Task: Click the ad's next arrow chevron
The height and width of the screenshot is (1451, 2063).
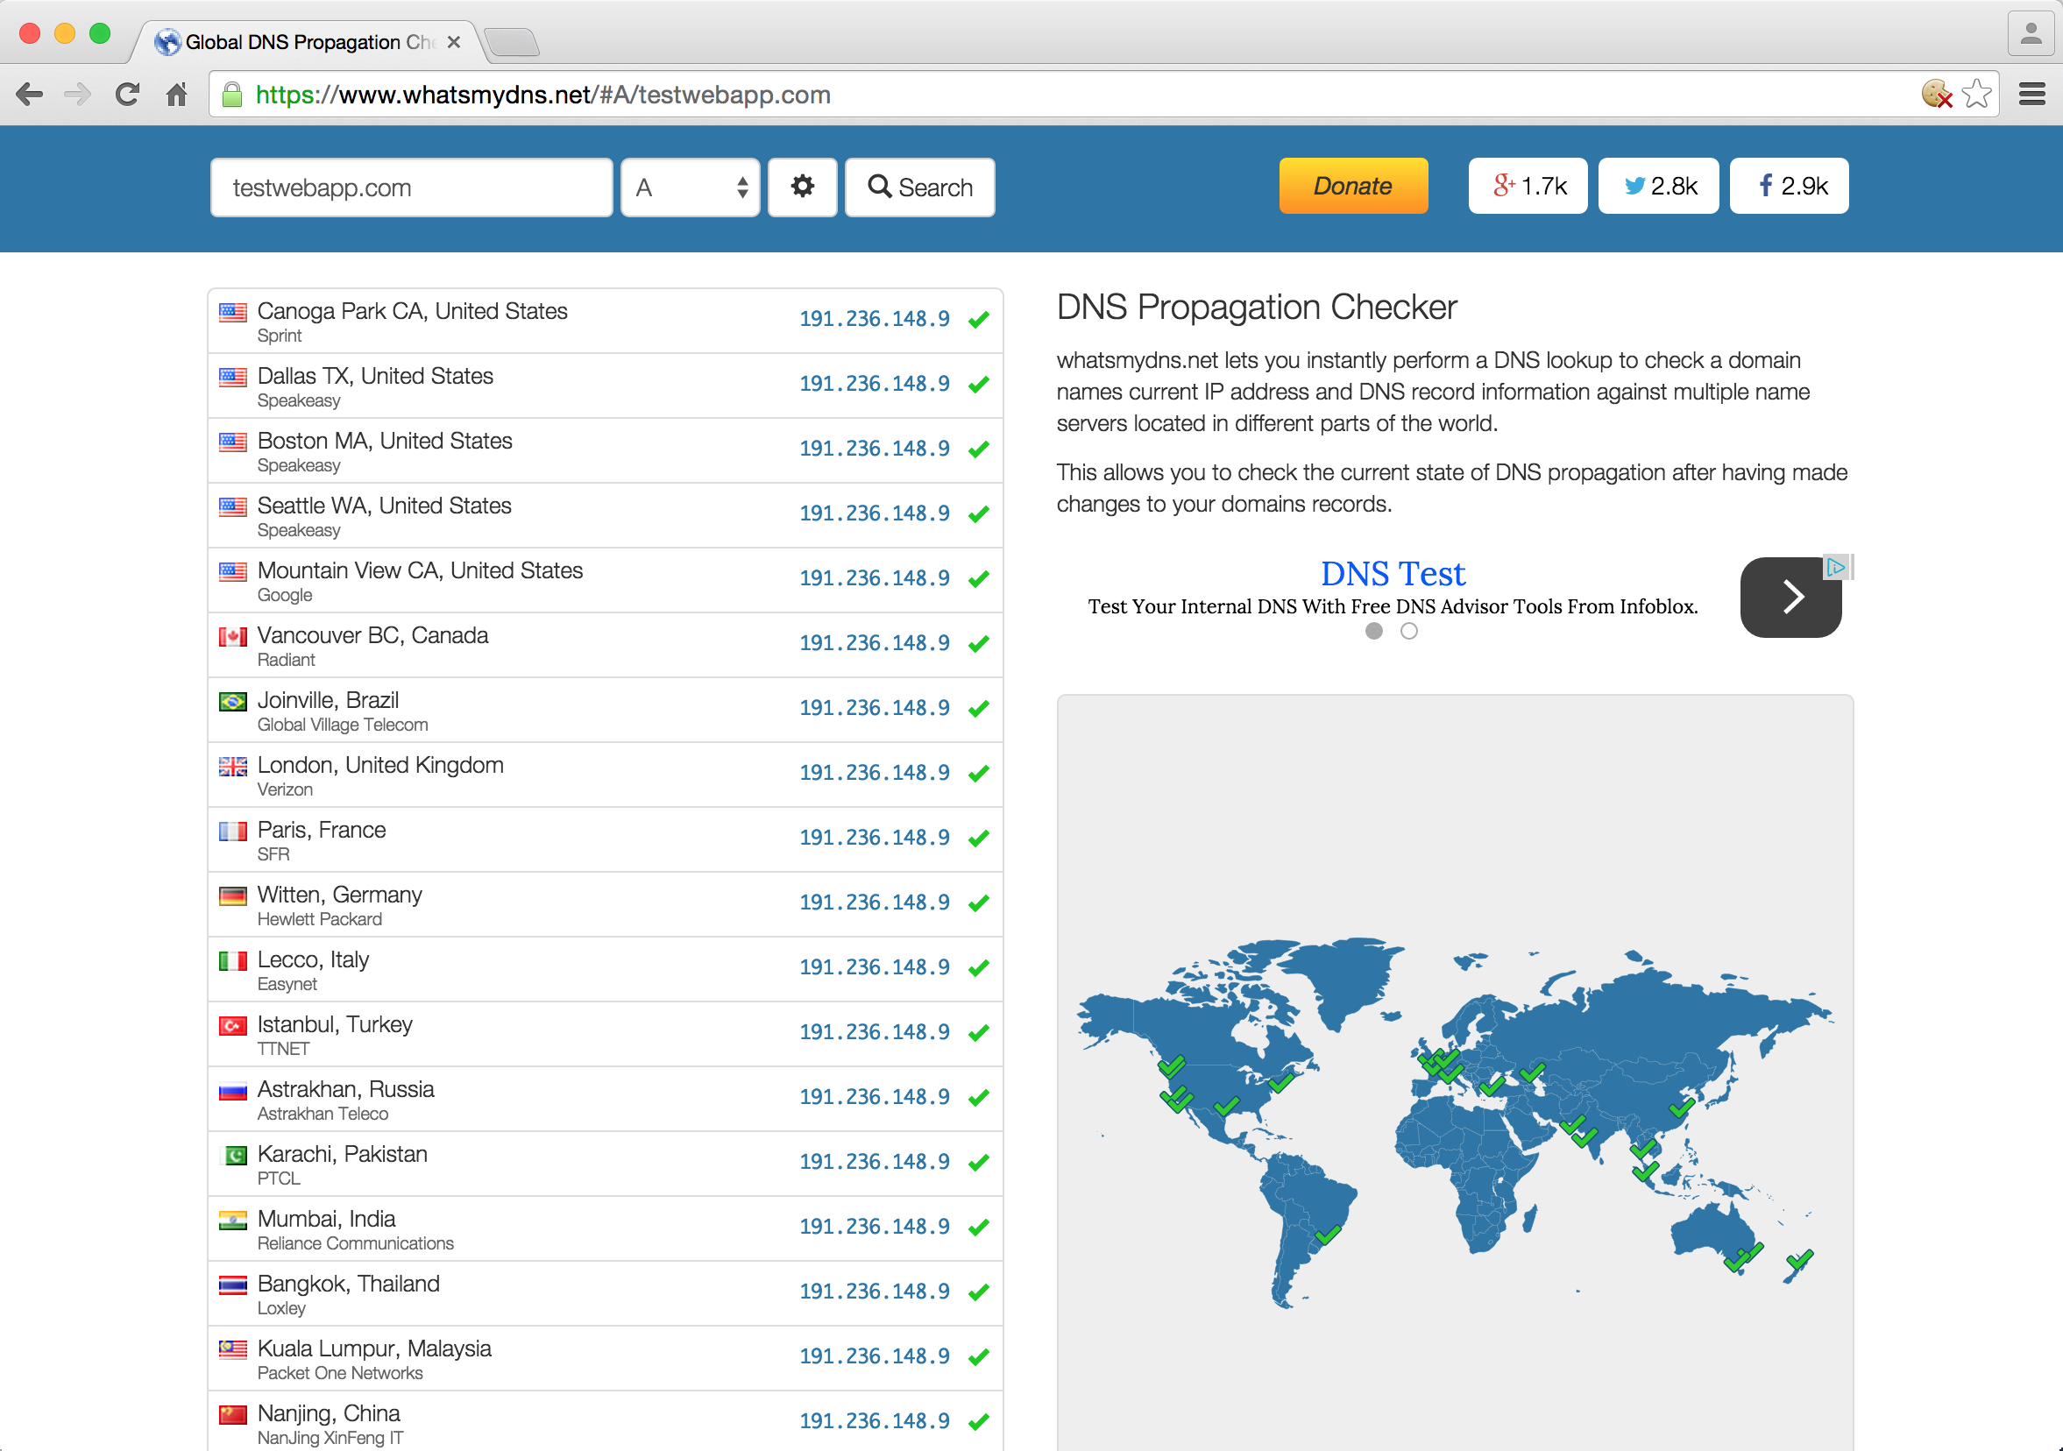Action: click(x=1790, y=598)
